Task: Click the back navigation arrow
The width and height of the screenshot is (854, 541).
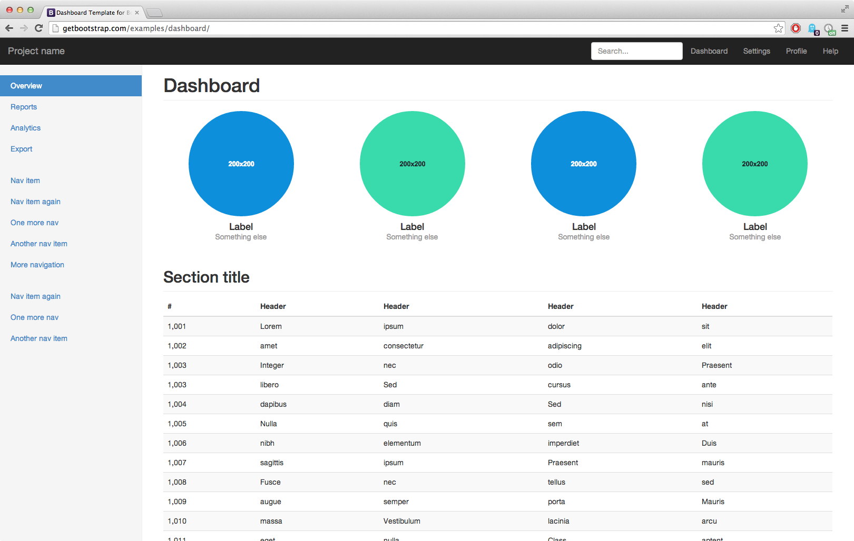Action: (9, 28)
